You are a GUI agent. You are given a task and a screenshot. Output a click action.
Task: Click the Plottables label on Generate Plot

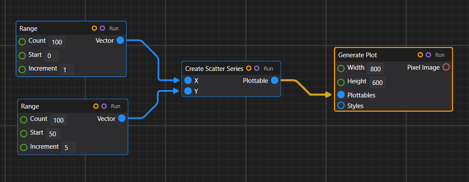coord(361,95)
